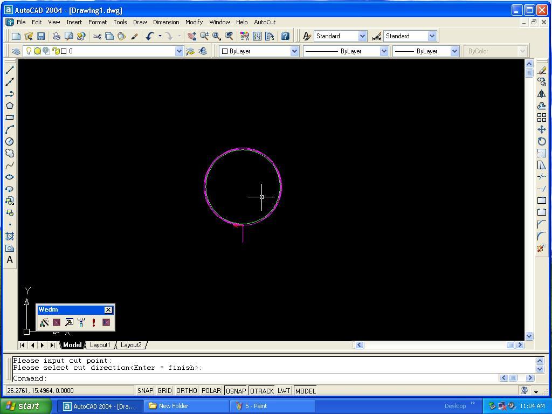Expand the undo history dropdown arrow
This screenshot has width=552, height=414.
(x=160, y=36)
